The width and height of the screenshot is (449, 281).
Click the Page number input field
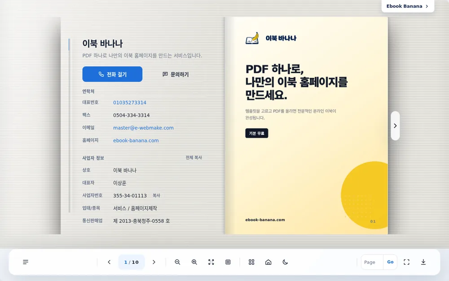372,262
